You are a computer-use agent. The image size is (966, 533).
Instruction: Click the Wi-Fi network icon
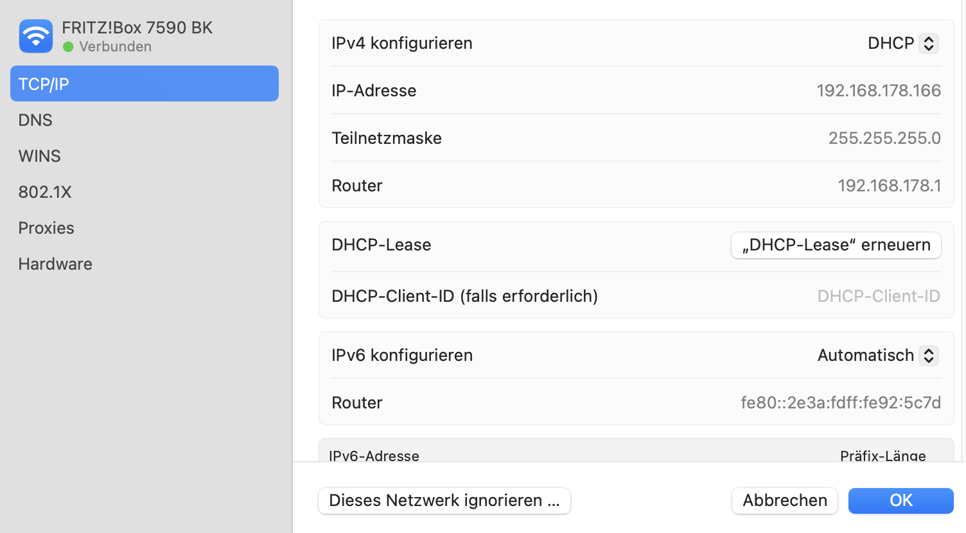[36, 36]
